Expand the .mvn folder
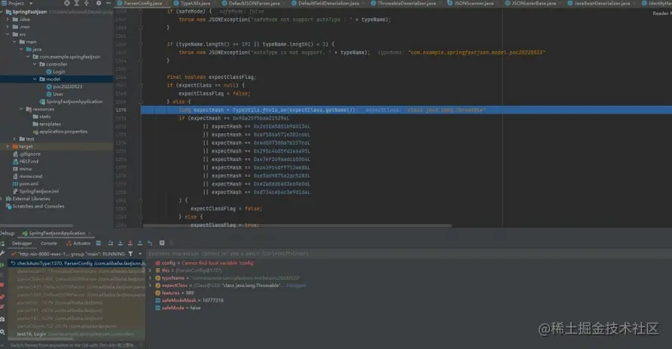Image resolution: width=672 pixels, height=349 pixels. [x=8, y=27]
